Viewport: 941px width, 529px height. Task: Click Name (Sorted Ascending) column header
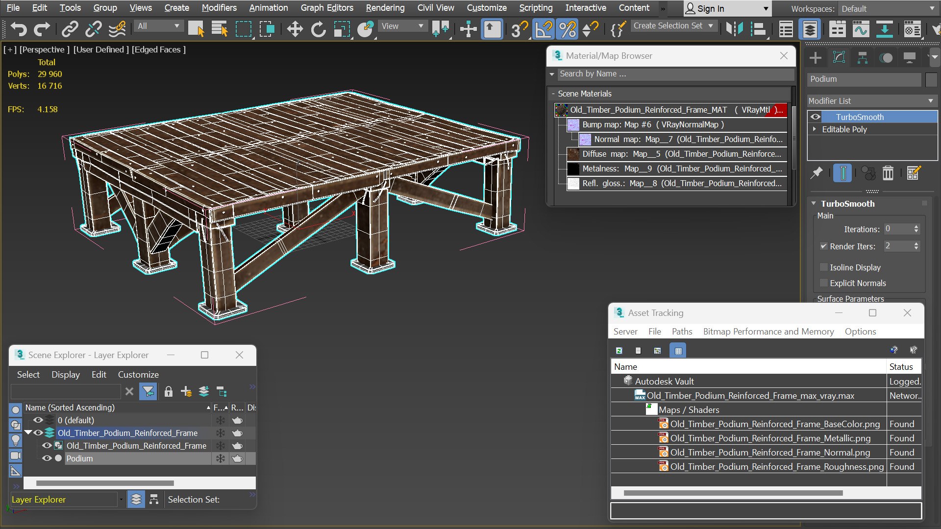(x=118, y=408)
